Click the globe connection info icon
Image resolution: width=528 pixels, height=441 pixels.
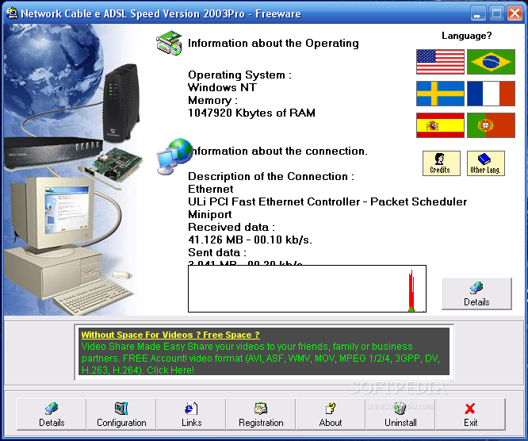(x=174, y=156)
